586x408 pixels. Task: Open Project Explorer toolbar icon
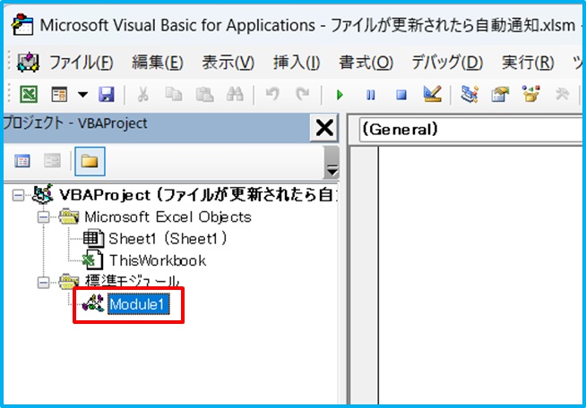tap(470, 94)
